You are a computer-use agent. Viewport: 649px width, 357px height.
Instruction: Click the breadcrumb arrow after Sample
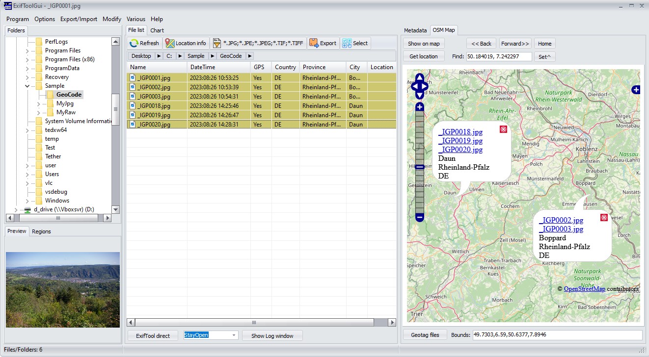click(x=213, y=56)
